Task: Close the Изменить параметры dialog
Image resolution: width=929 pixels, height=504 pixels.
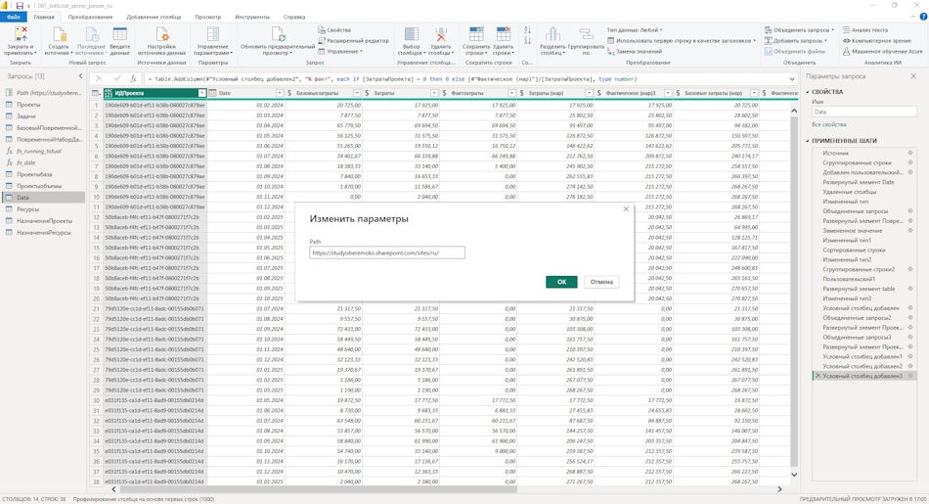Action: coord(626,208)
